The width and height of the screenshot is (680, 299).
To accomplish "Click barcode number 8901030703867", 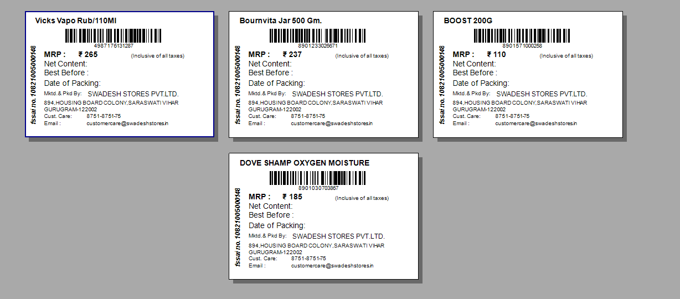I will pyautogui.click(x=318, y=188).
